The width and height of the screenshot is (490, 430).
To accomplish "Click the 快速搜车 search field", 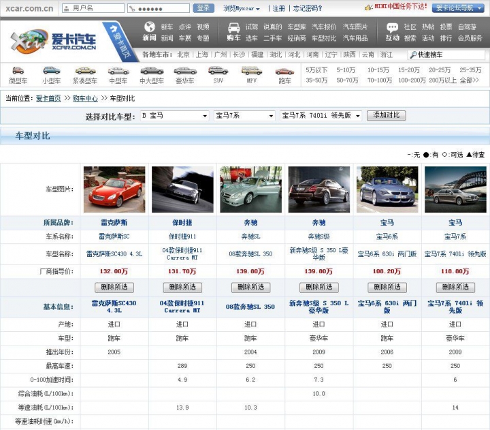I will point(446,55).
